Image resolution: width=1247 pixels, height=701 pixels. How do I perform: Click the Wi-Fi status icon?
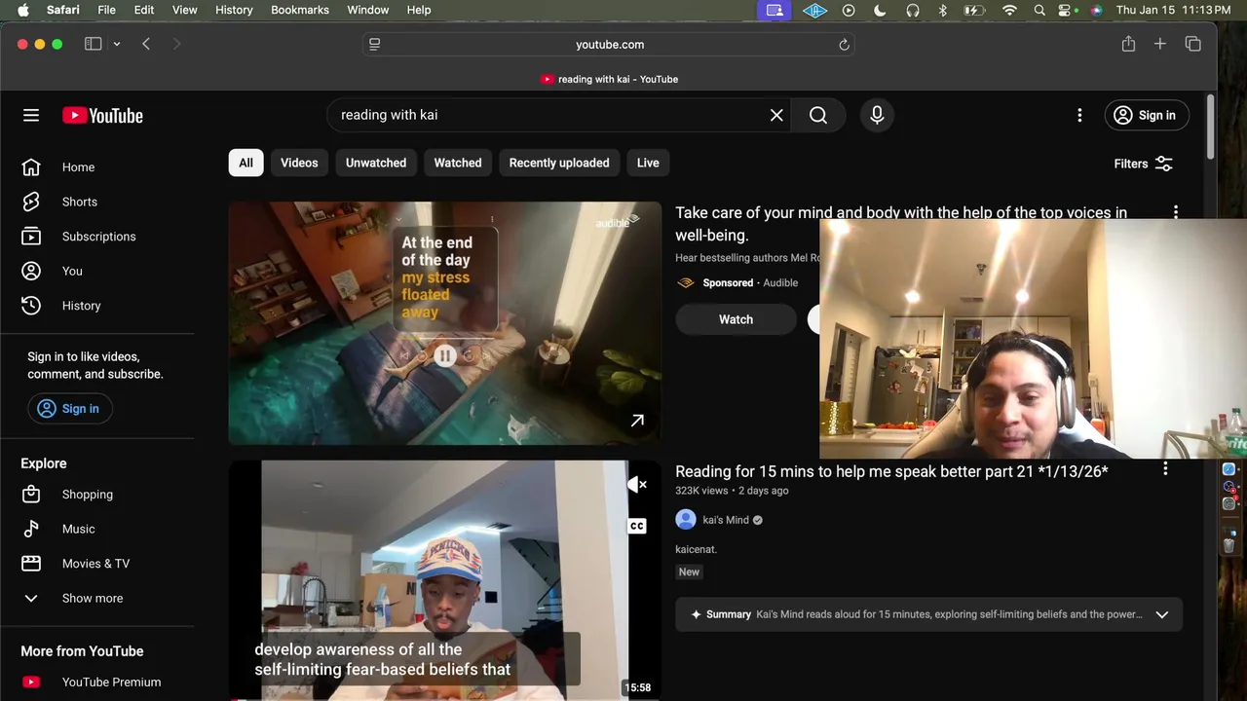(1010, 10)
